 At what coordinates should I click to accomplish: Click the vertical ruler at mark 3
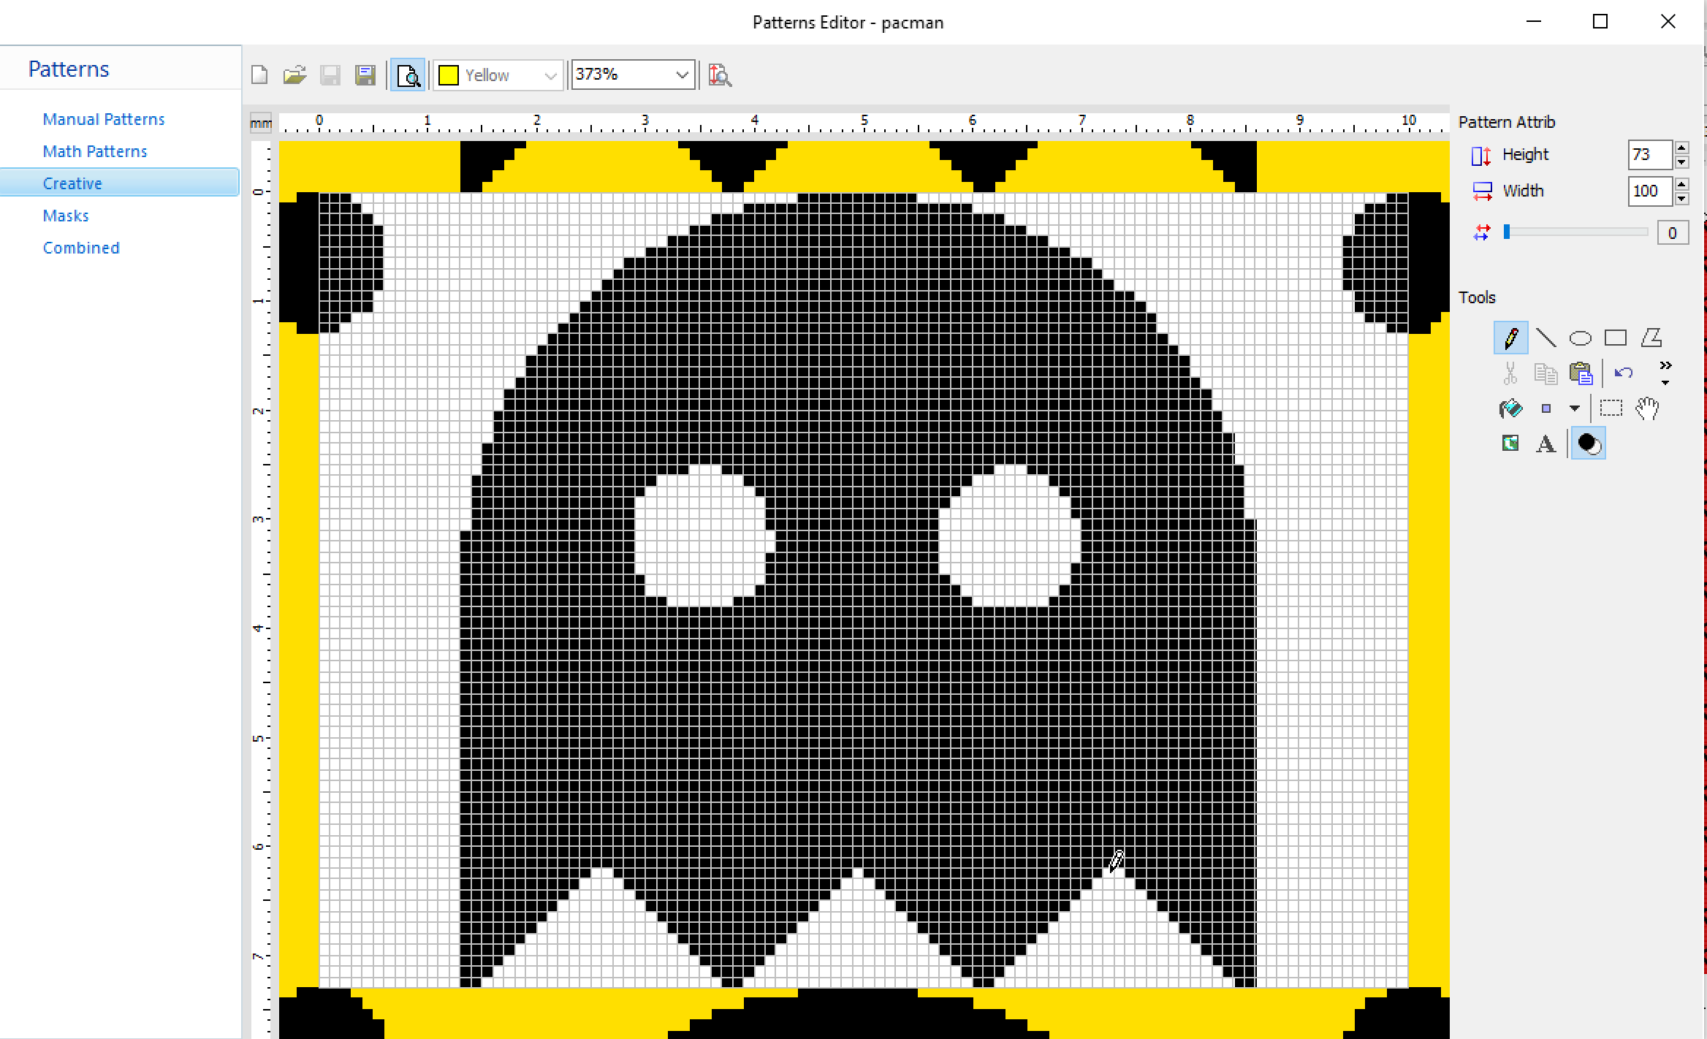tap(259, 519)
